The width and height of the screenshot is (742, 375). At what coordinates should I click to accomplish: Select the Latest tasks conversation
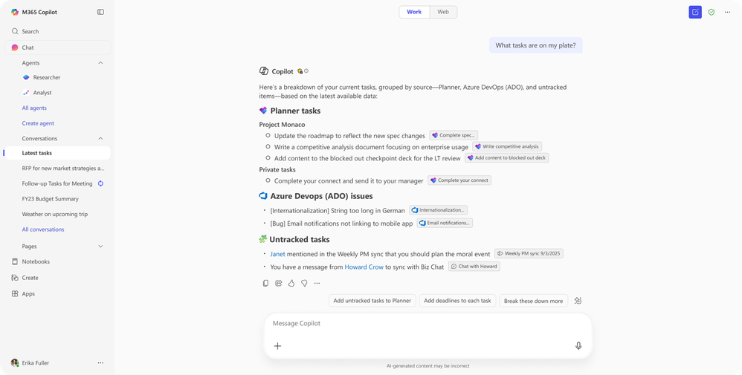point(58,153)
